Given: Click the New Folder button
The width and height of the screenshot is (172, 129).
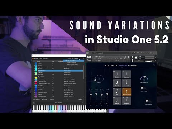Looking at the screenshot, I should [x=44, y=99].
